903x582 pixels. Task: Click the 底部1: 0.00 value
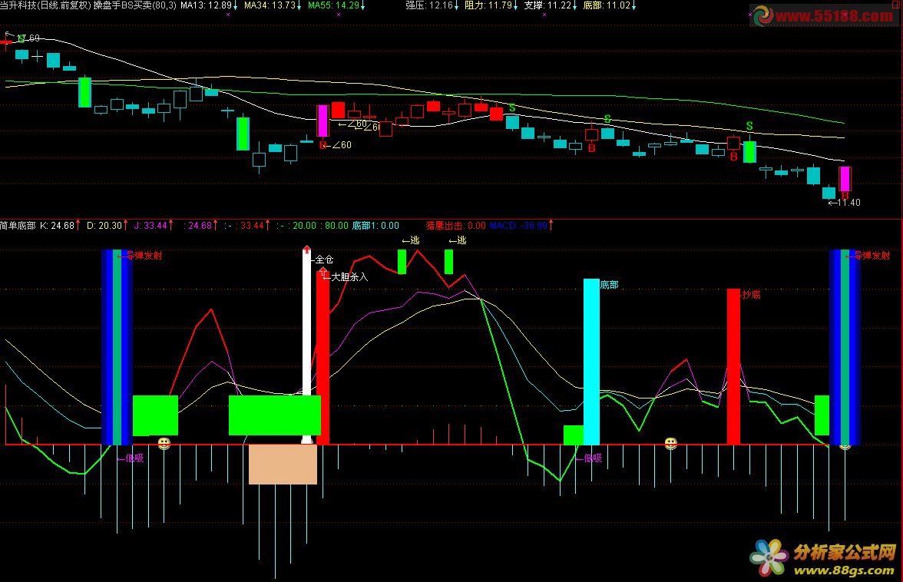375,226
